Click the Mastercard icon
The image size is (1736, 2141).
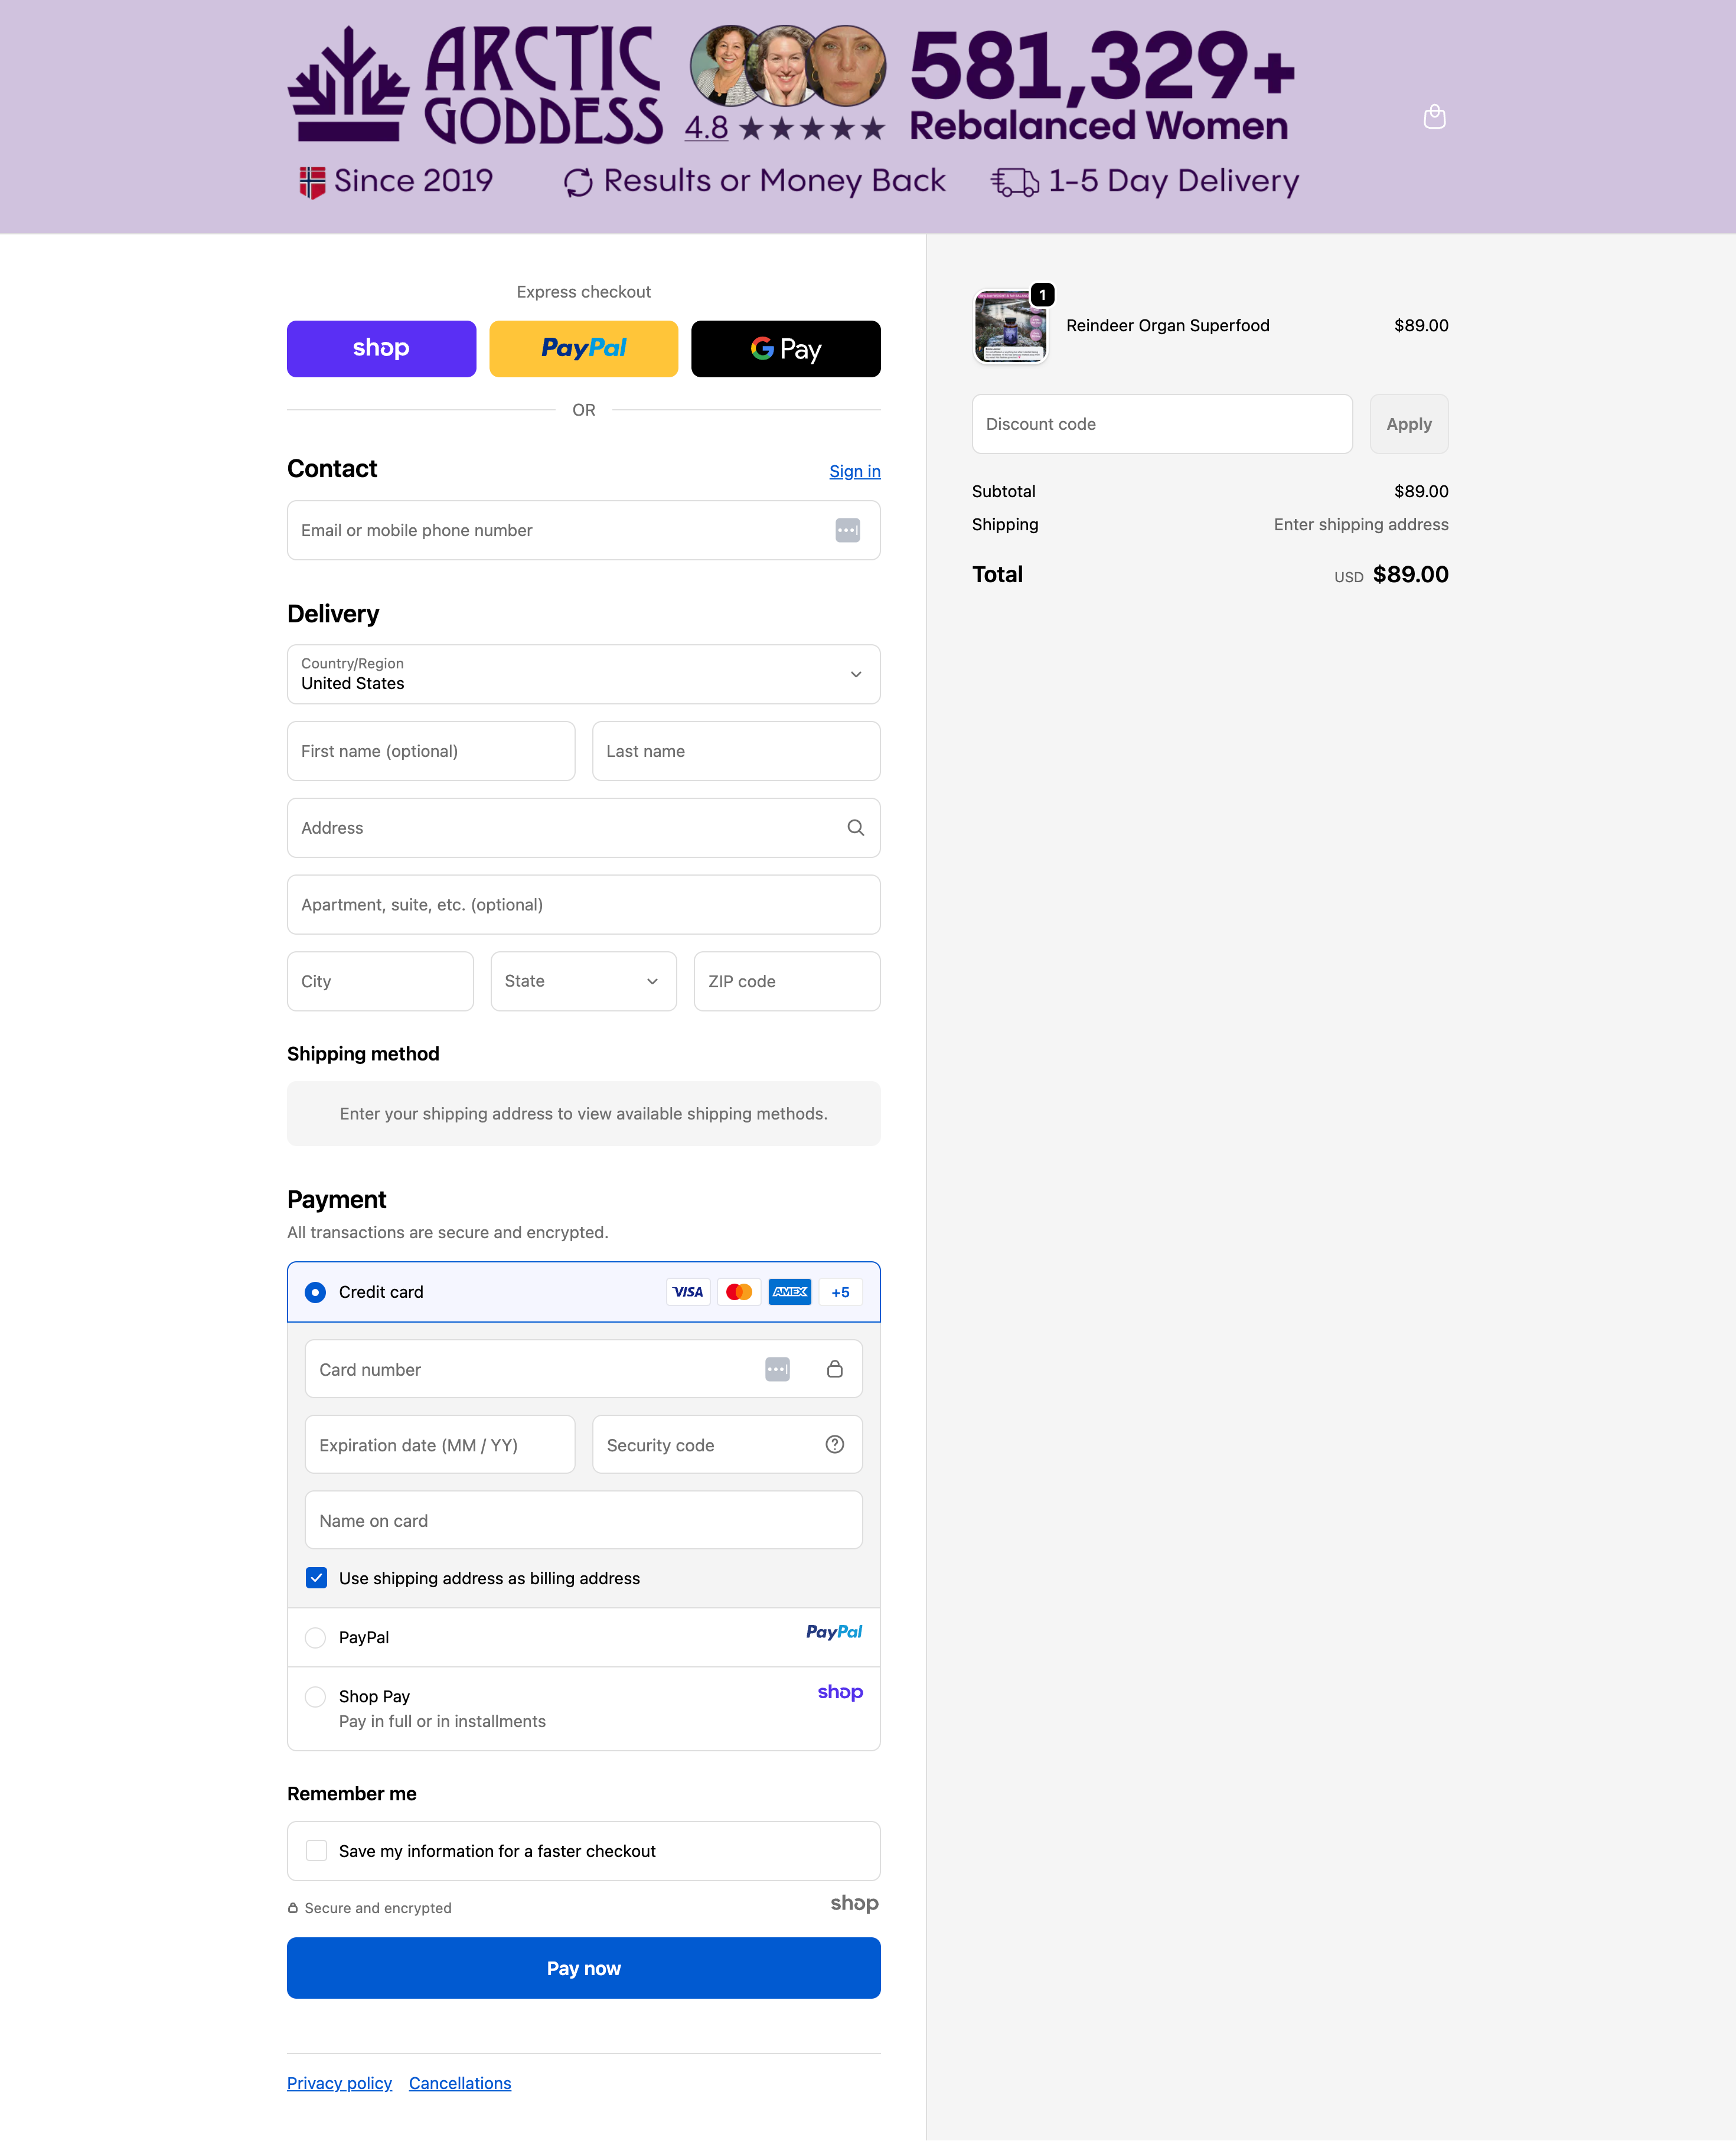739,1292
